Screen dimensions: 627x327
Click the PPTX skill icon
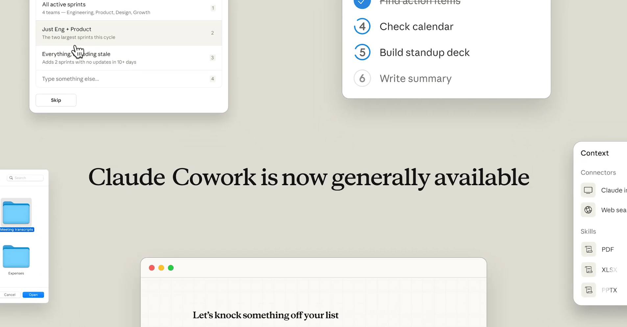(589, 290)
